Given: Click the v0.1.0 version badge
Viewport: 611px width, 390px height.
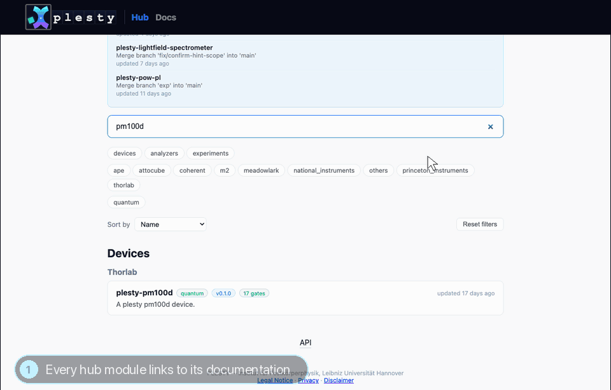Looking at the screenshot, I should 223,293.
